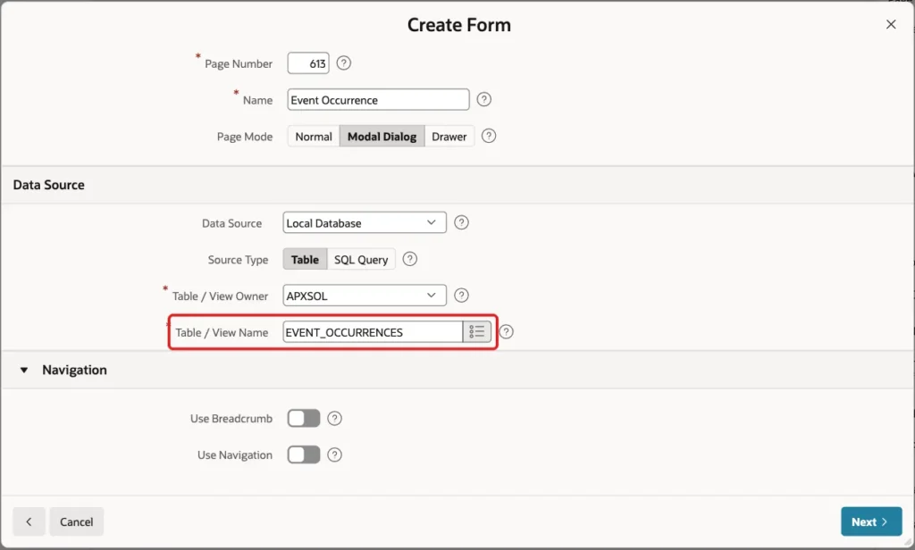Select Modal Dialog page mode
Viewport: 915px width, 550px height.
382,137
